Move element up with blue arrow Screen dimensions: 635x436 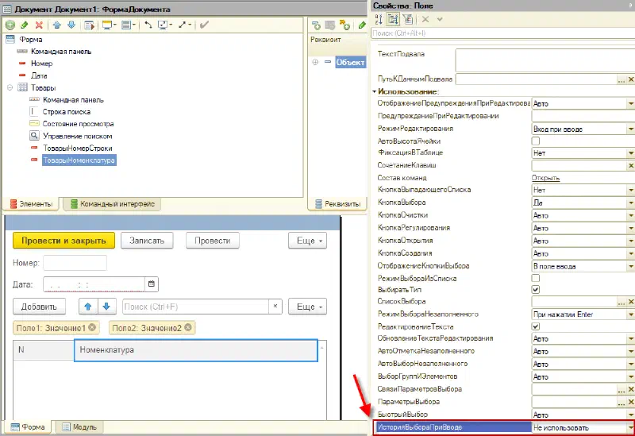pyautogui.click(x=56, y=25)
